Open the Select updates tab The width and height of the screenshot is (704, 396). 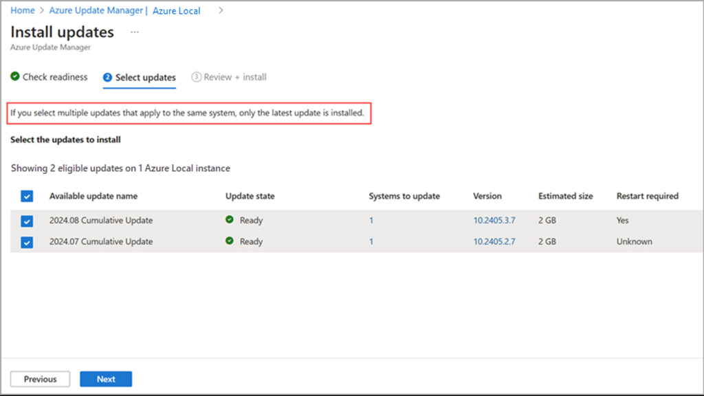[145, 78]
